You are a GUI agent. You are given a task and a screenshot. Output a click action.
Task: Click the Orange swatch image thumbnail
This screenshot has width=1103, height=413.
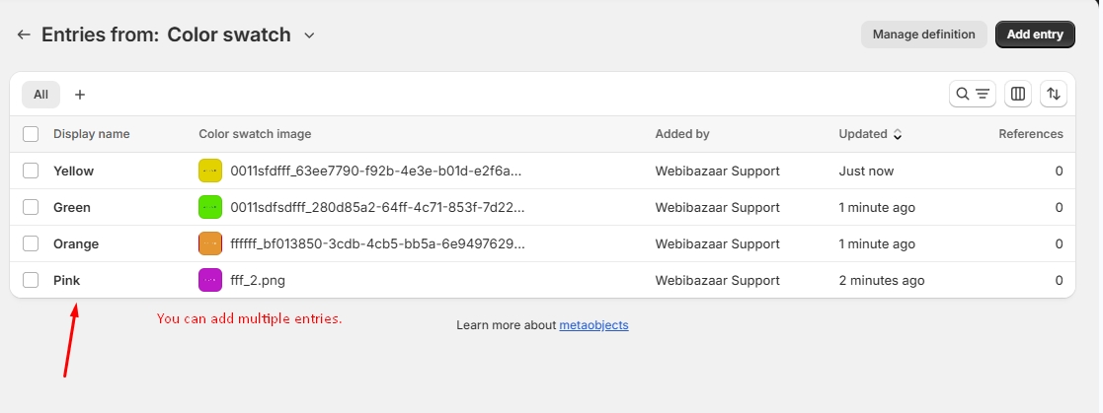click(210, 243)
